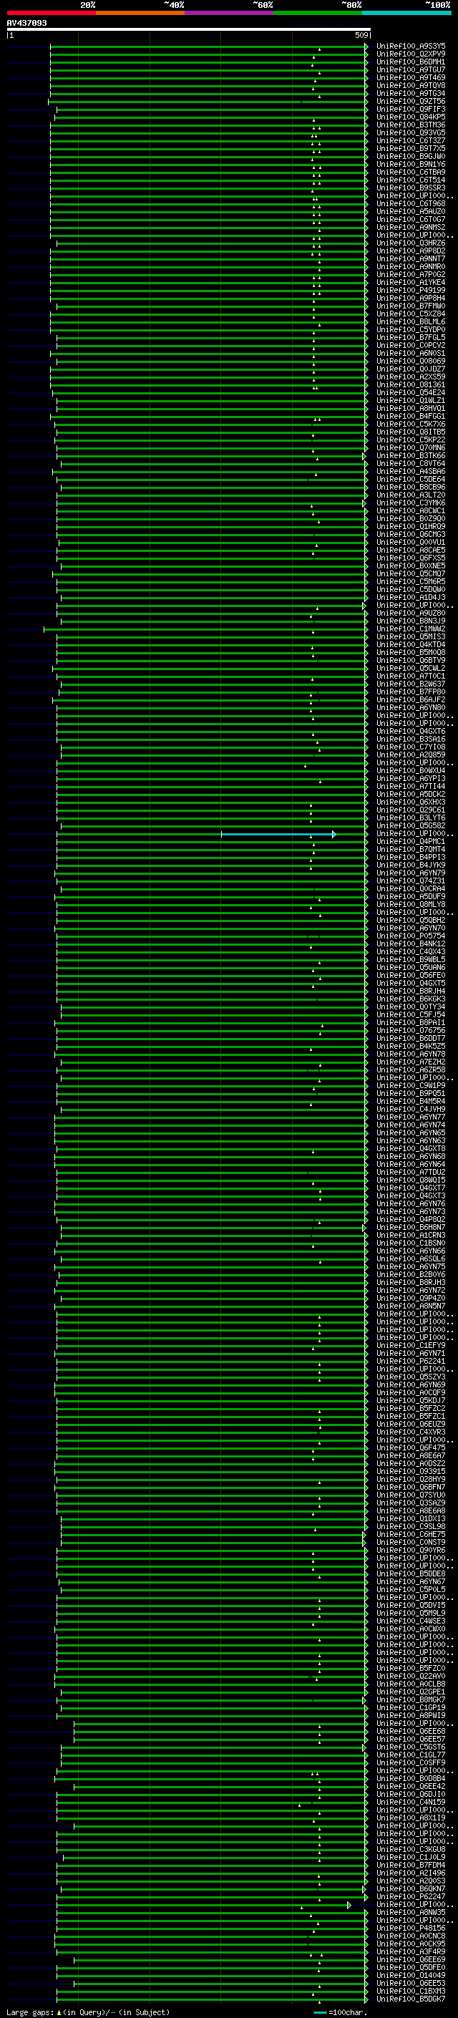The width and height of the screenshot is (458, 2018).
Task: Open hit UniRef100_Q74Z31
Action: 411,881
